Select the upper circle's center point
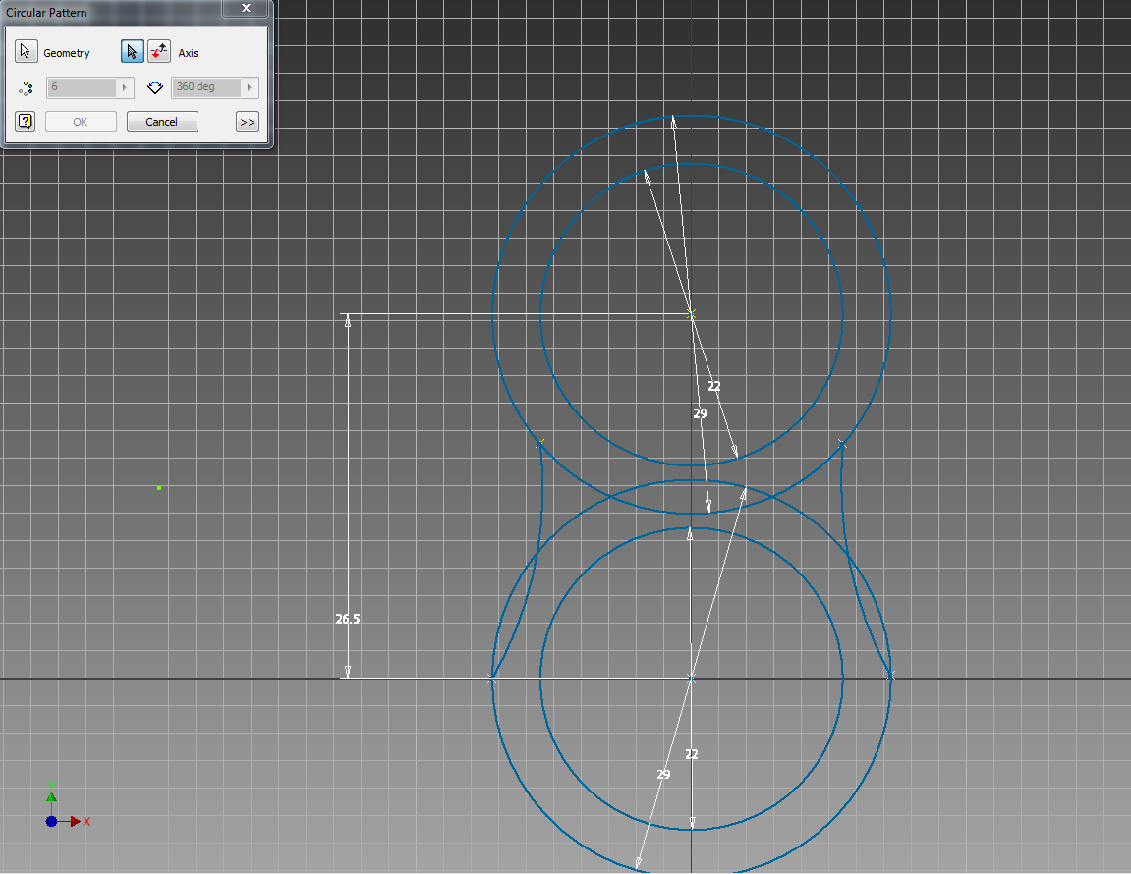 (691, 313)
